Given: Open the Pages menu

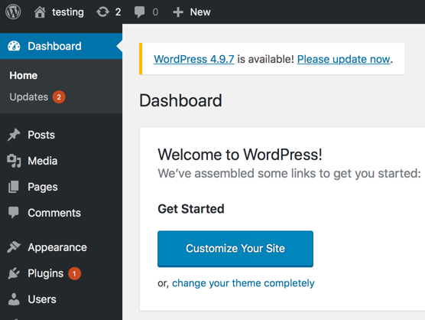Looking at the screenshot, I should [43, 187].
